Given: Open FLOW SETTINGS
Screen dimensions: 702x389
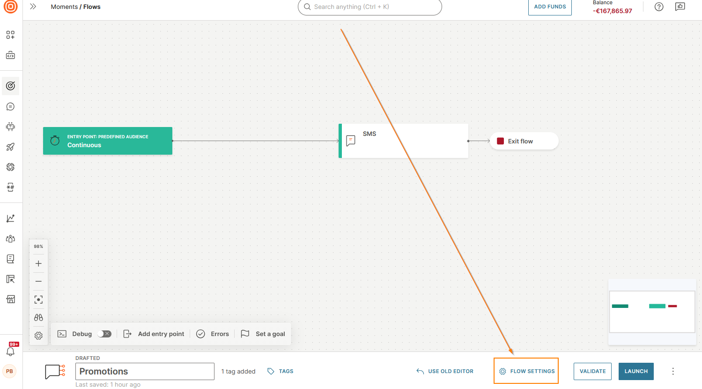Looking at the screenshot, I should pos(526,371).
